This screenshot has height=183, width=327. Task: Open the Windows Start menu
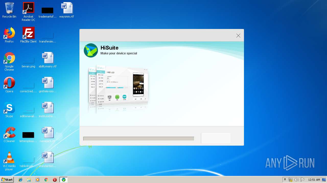click(7, 180)
